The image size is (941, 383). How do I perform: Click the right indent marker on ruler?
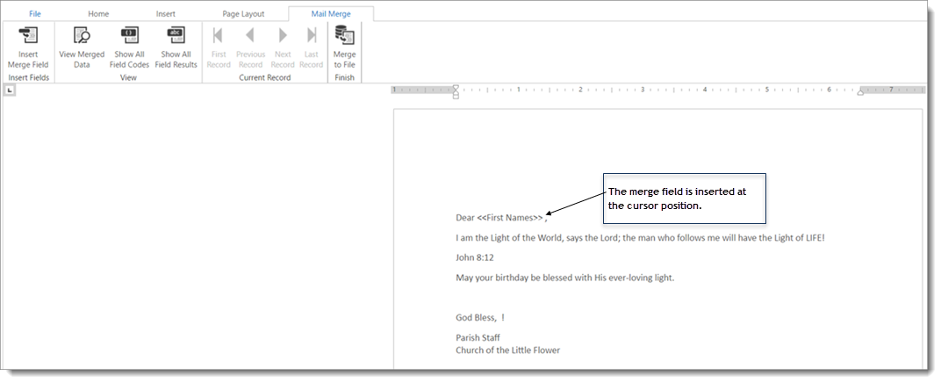pyautogui.click(x=860, y=92)
